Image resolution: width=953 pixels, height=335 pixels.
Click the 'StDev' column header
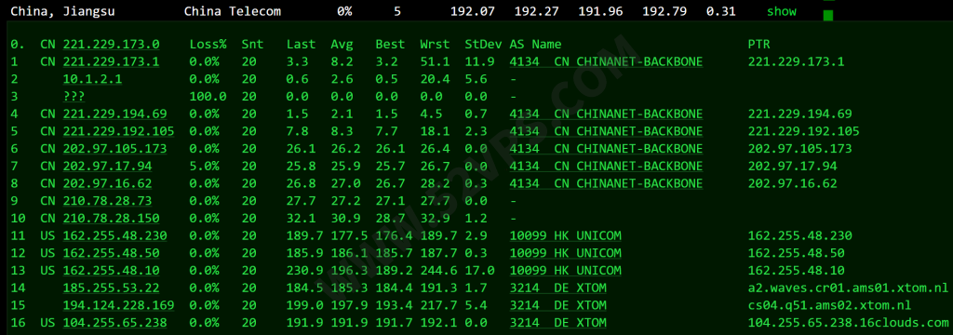coord(483,45)
